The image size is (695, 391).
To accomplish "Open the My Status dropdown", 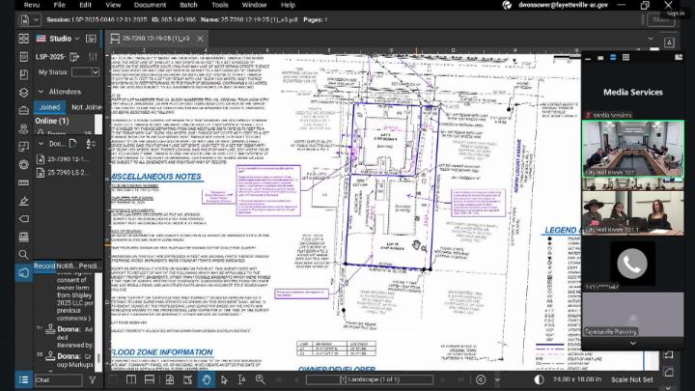I will pyautogui.click(x=85, y=72).
